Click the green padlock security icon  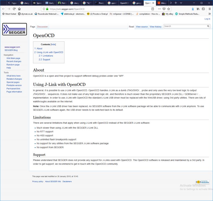[47, 9]
